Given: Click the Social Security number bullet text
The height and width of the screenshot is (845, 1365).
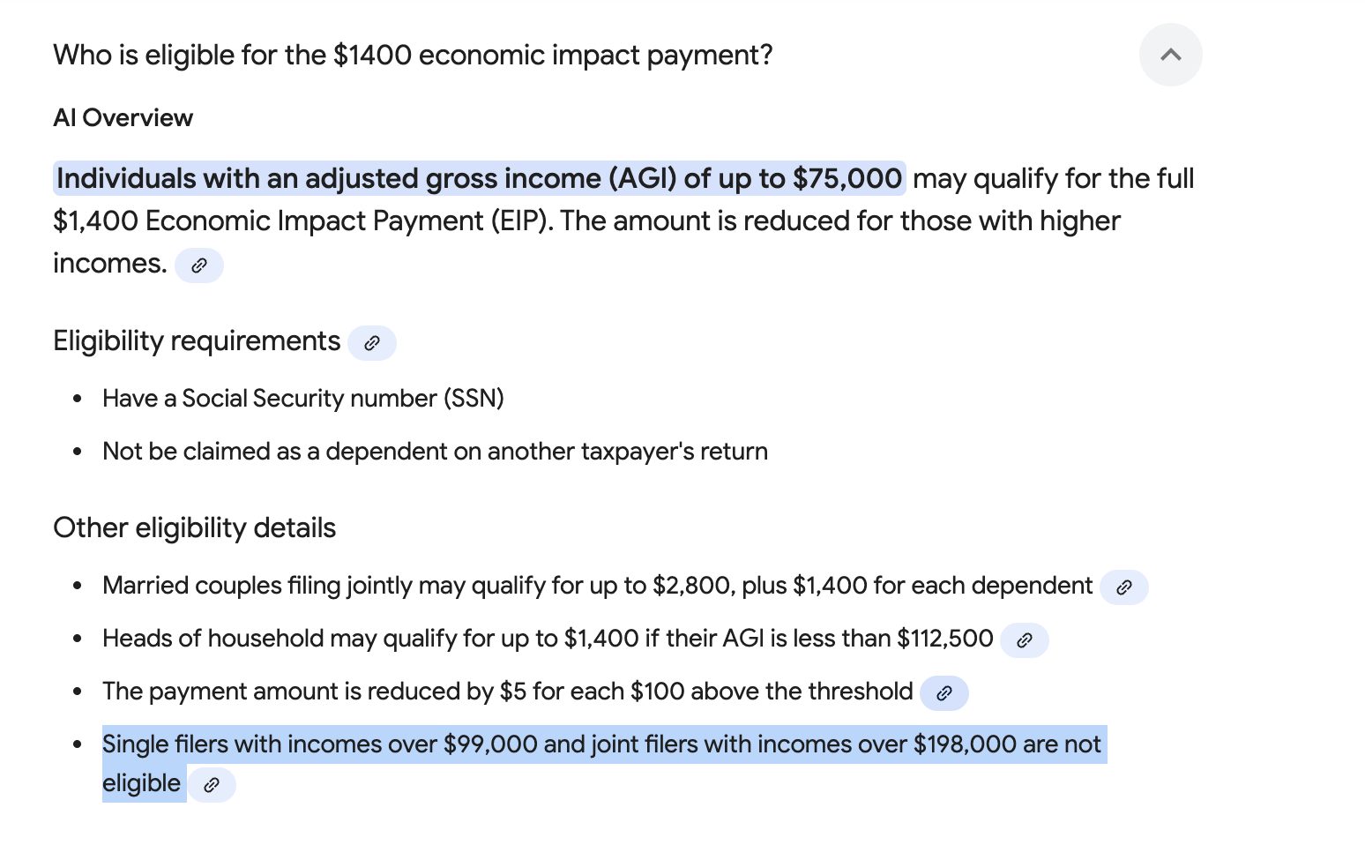Looking at the screenshot, I should tap(303, 399).
